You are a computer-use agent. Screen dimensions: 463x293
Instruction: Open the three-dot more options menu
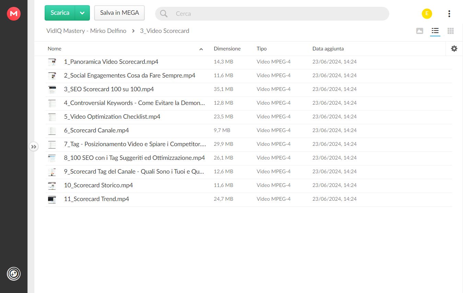[449, 14]
